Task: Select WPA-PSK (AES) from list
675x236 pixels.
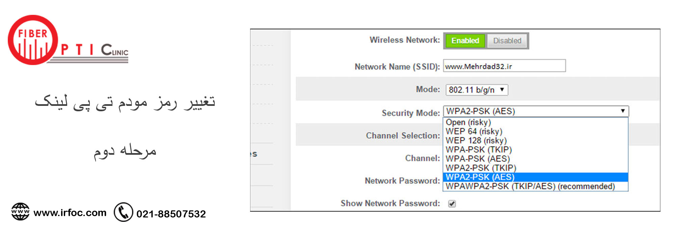Action: tap(478, 159)
